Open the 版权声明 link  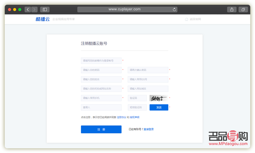point(134,117)
